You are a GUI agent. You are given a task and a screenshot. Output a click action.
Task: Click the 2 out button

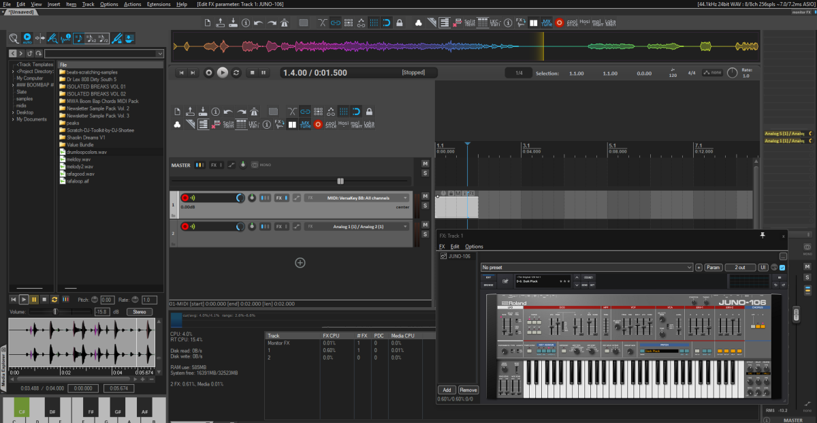point(740,268)
